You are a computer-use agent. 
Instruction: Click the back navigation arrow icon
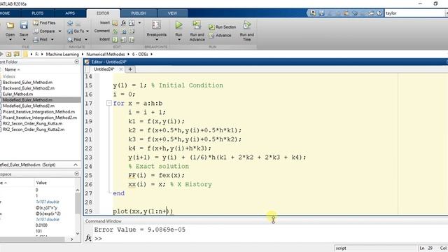coord(70,23)
